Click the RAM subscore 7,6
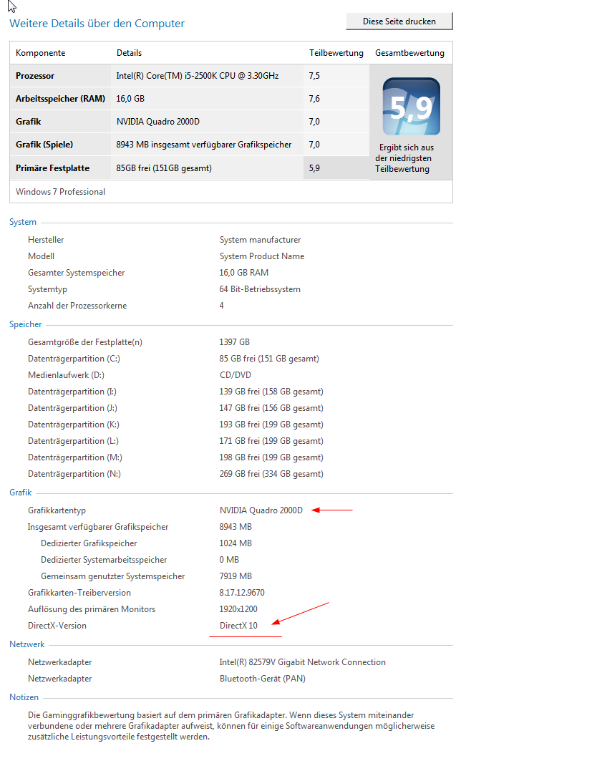 [314, 99]
